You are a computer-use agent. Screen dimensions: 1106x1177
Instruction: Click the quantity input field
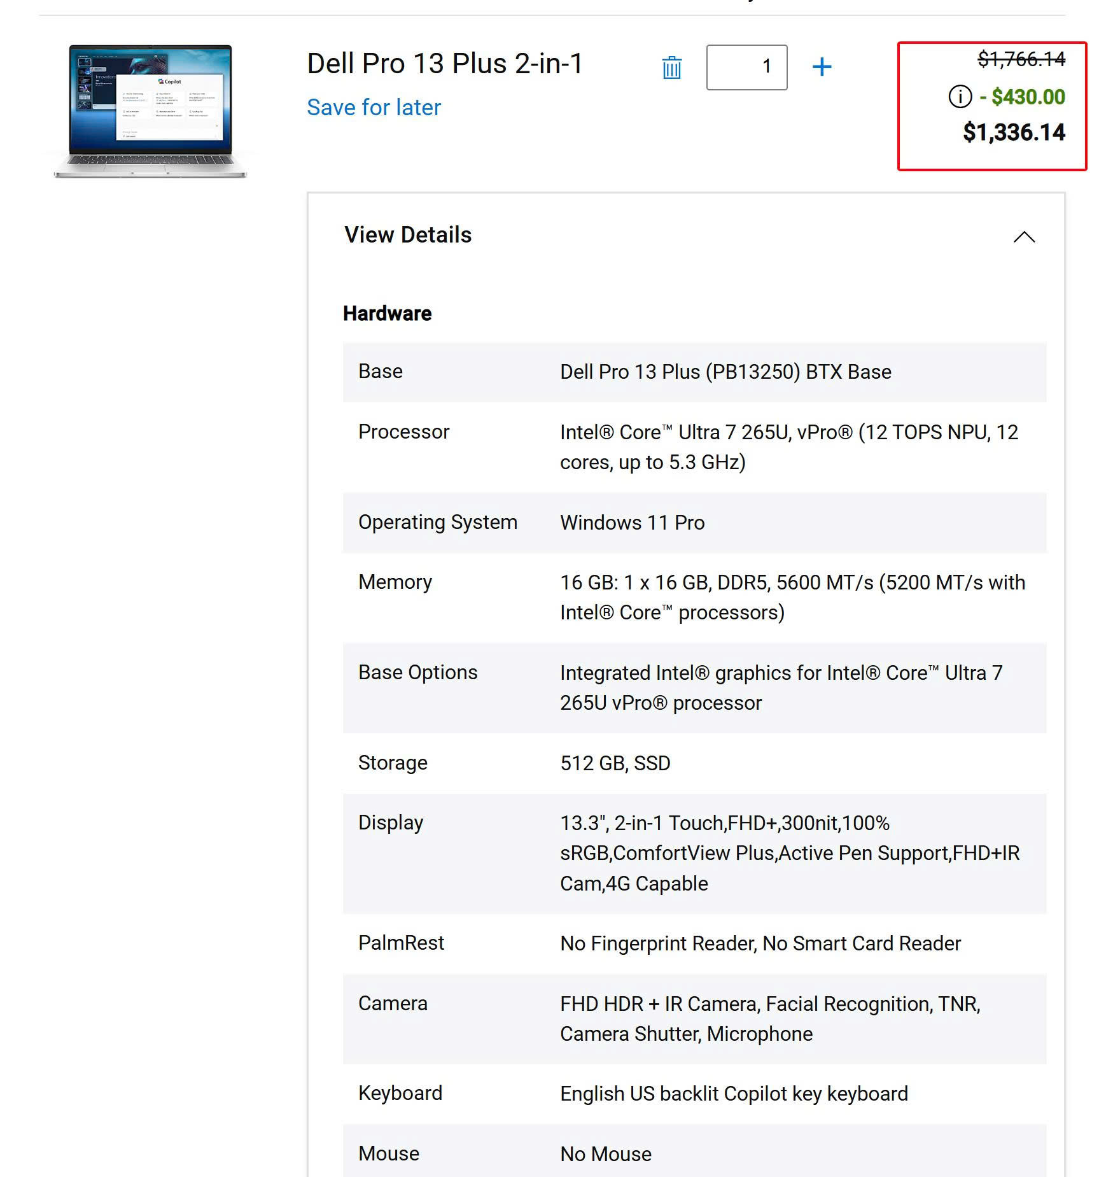(x=746, y=67)
